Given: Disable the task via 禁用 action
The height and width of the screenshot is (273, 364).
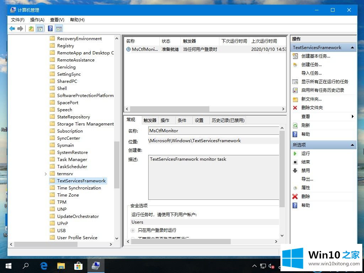Looking at the screenshot, I should tap(305, 170).
